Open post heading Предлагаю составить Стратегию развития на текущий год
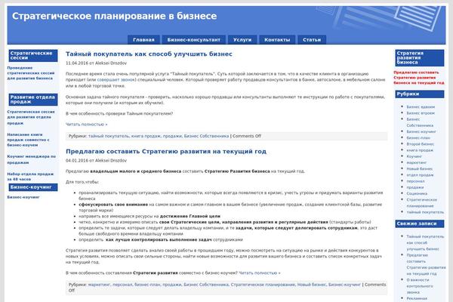 click(x=166, y=152)
